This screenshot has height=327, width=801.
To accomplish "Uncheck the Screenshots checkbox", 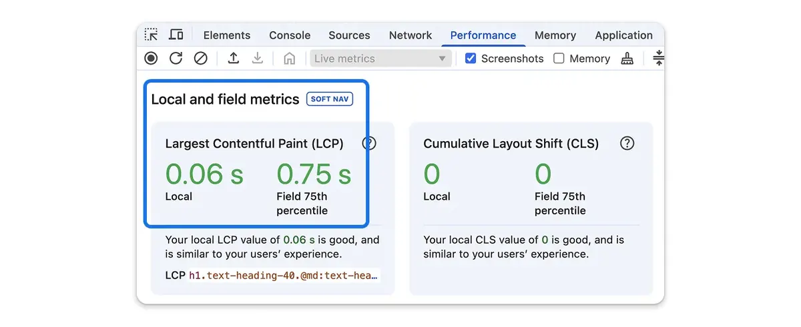I will pyautogui.click(x=471, y=59).
